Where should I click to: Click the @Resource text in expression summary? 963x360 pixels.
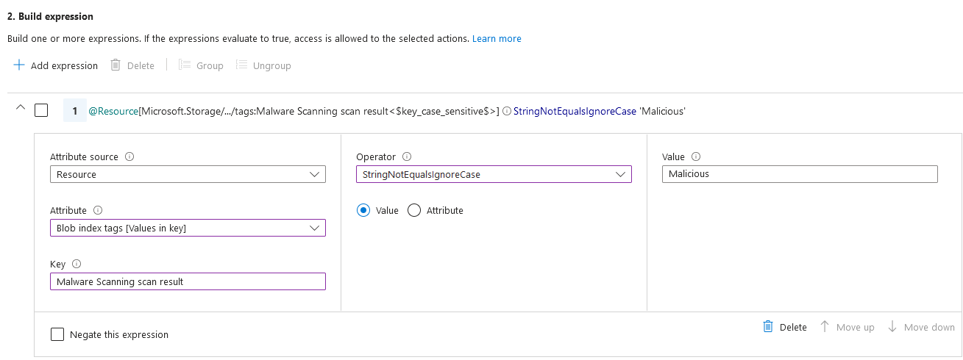tap(113, 111)
